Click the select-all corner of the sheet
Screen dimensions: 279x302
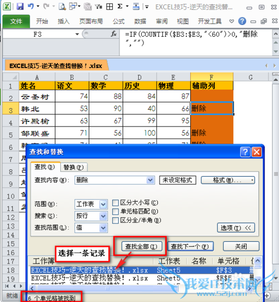pos(11,77)
